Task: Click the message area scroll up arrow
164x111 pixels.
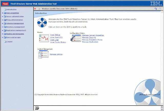Action: (x=162, y=107)
